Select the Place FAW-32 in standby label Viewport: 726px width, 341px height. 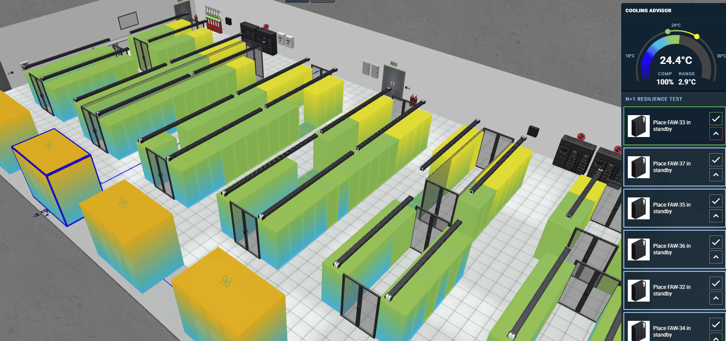[672, 290]
